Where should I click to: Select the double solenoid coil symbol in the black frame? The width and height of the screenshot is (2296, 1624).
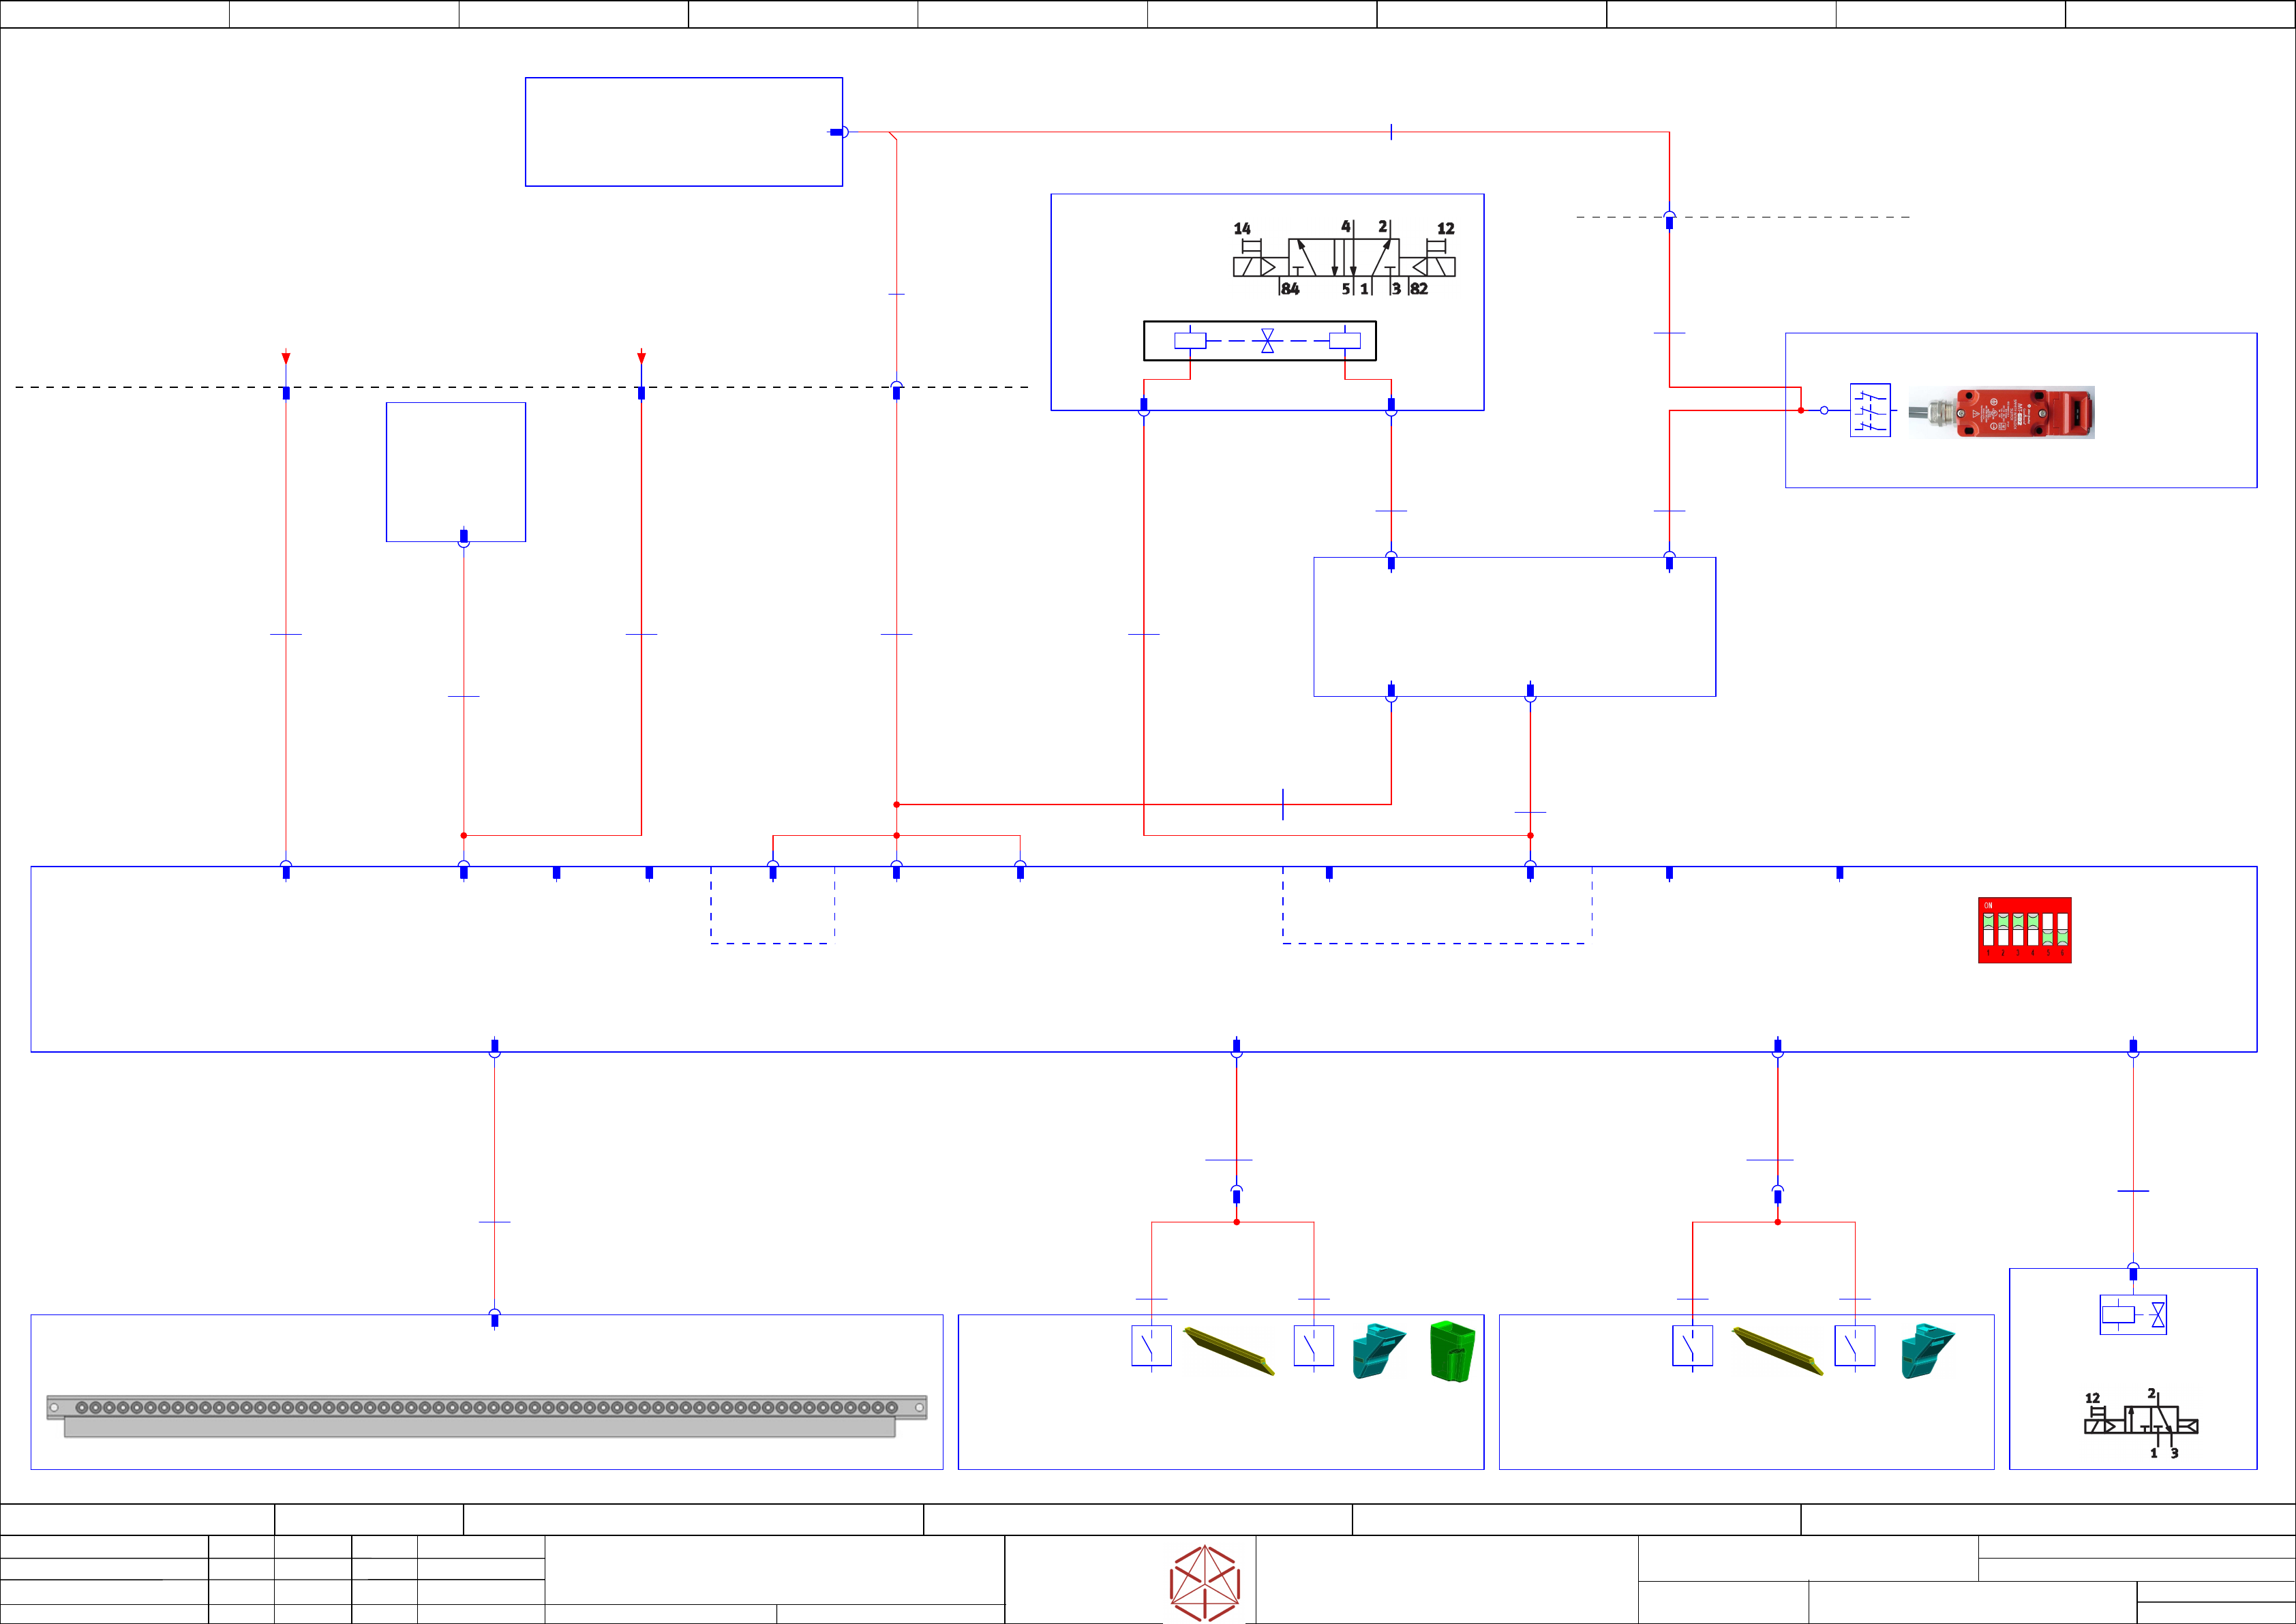[1260, 341]
